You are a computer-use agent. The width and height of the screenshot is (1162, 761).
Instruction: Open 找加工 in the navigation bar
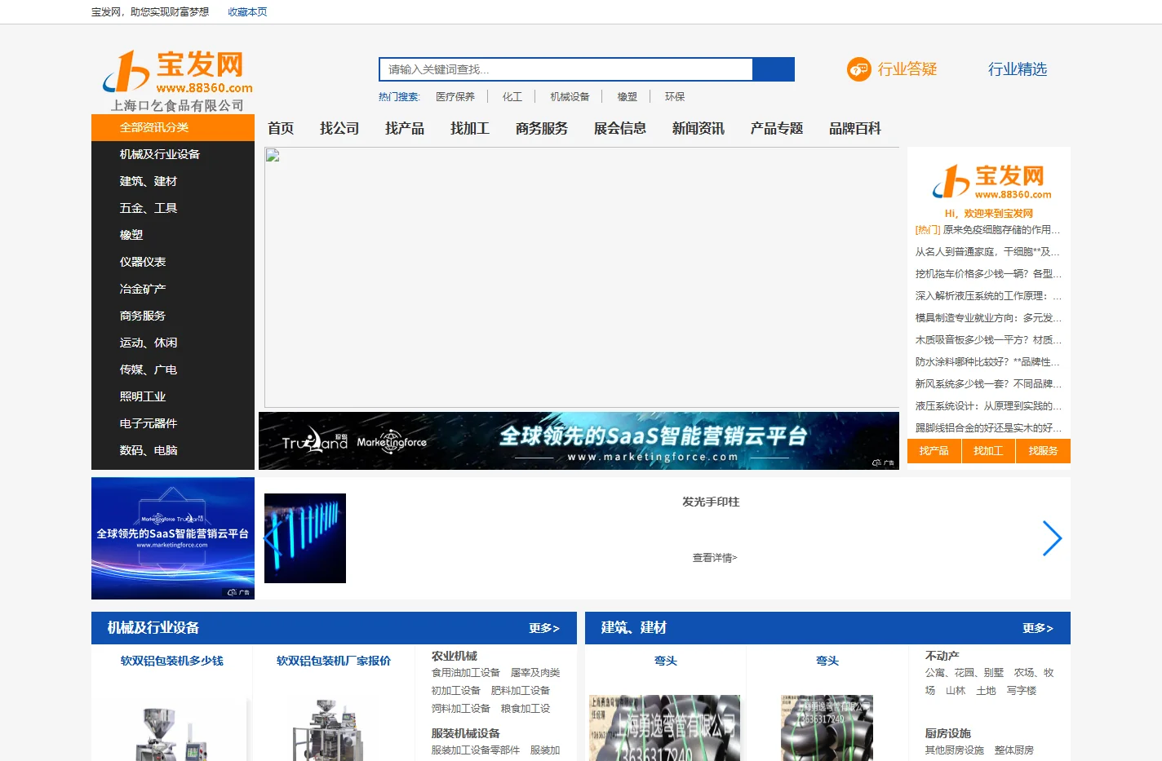(470, 128)
